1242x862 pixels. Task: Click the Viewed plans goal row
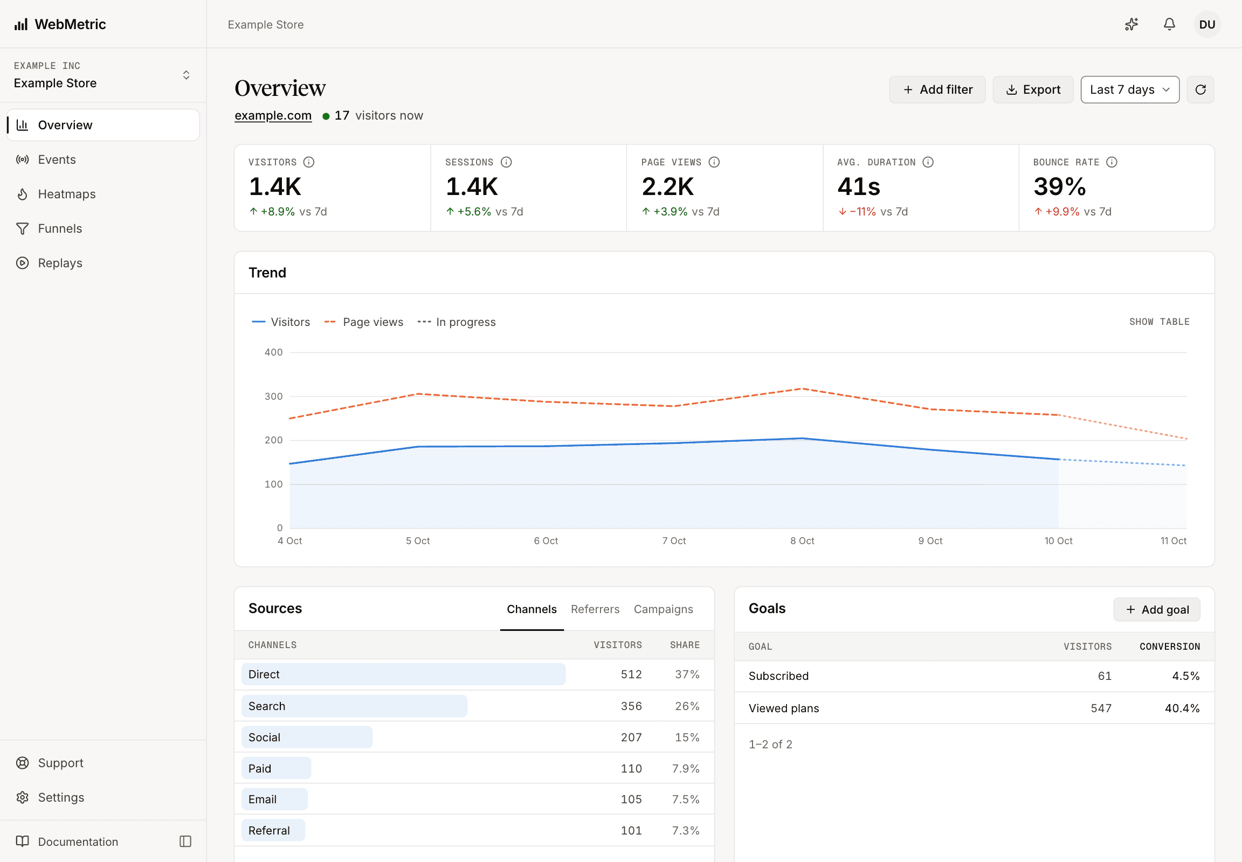pyautogui.click(x=974, y=708)
